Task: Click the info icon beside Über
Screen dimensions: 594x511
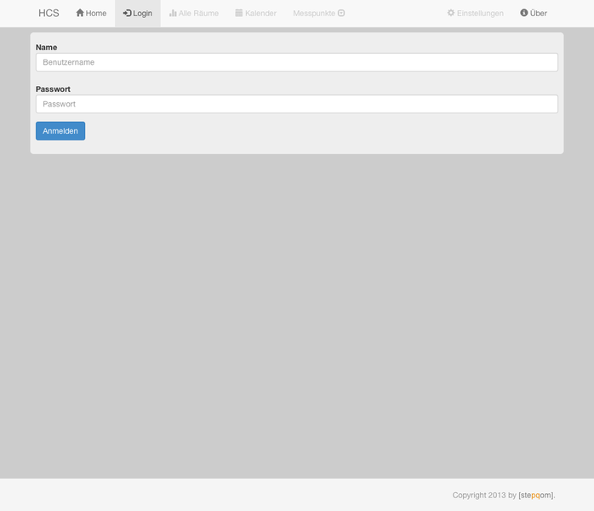Action: click(524, 13)
